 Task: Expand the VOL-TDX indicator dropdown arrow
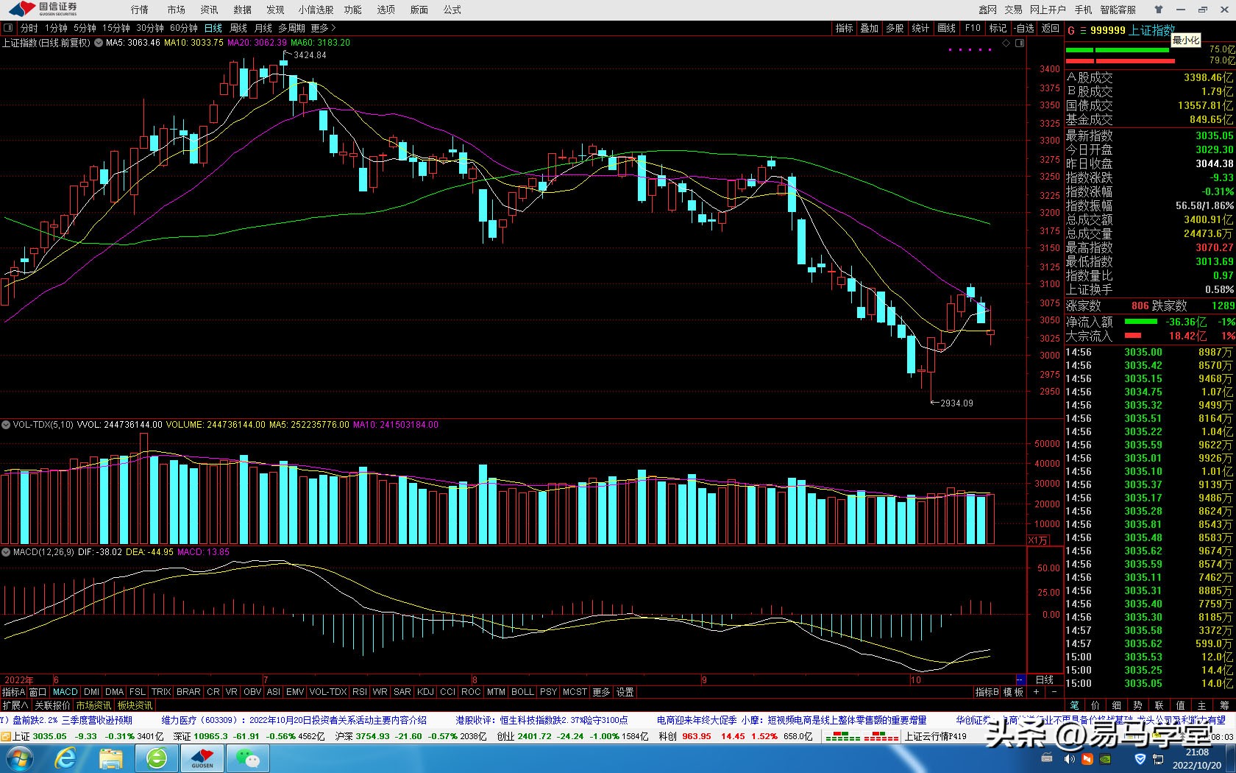tap(6, 425)
